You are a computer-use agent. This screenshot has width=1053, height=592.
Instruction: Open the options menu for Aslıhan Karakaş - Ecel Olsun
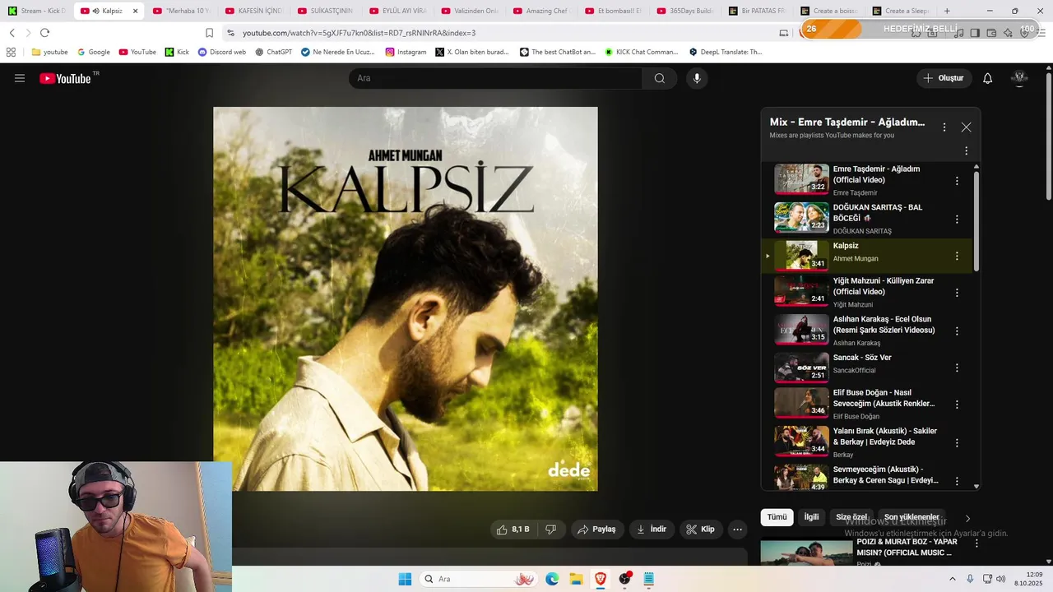click(x=957, y=331)
